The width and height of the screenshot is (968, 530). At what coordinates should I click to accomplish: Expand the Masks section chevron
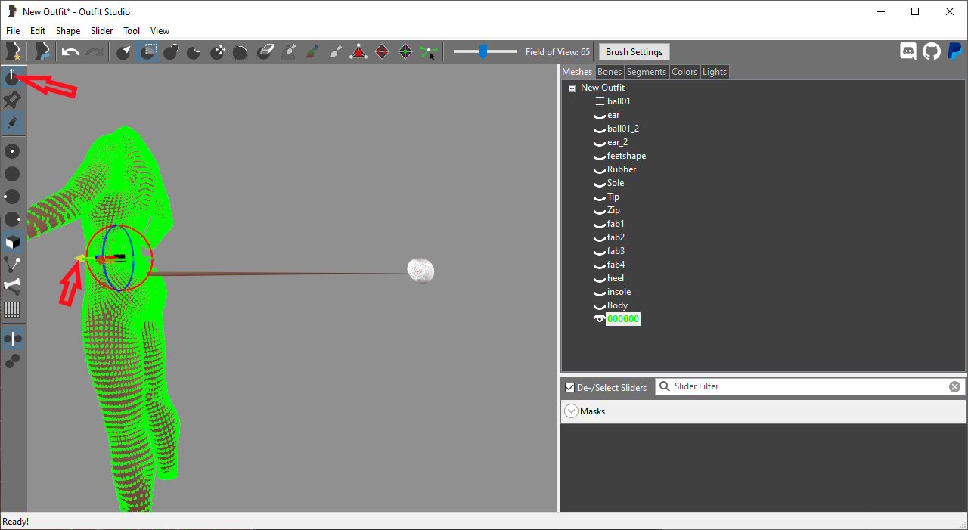pos(571,411)
